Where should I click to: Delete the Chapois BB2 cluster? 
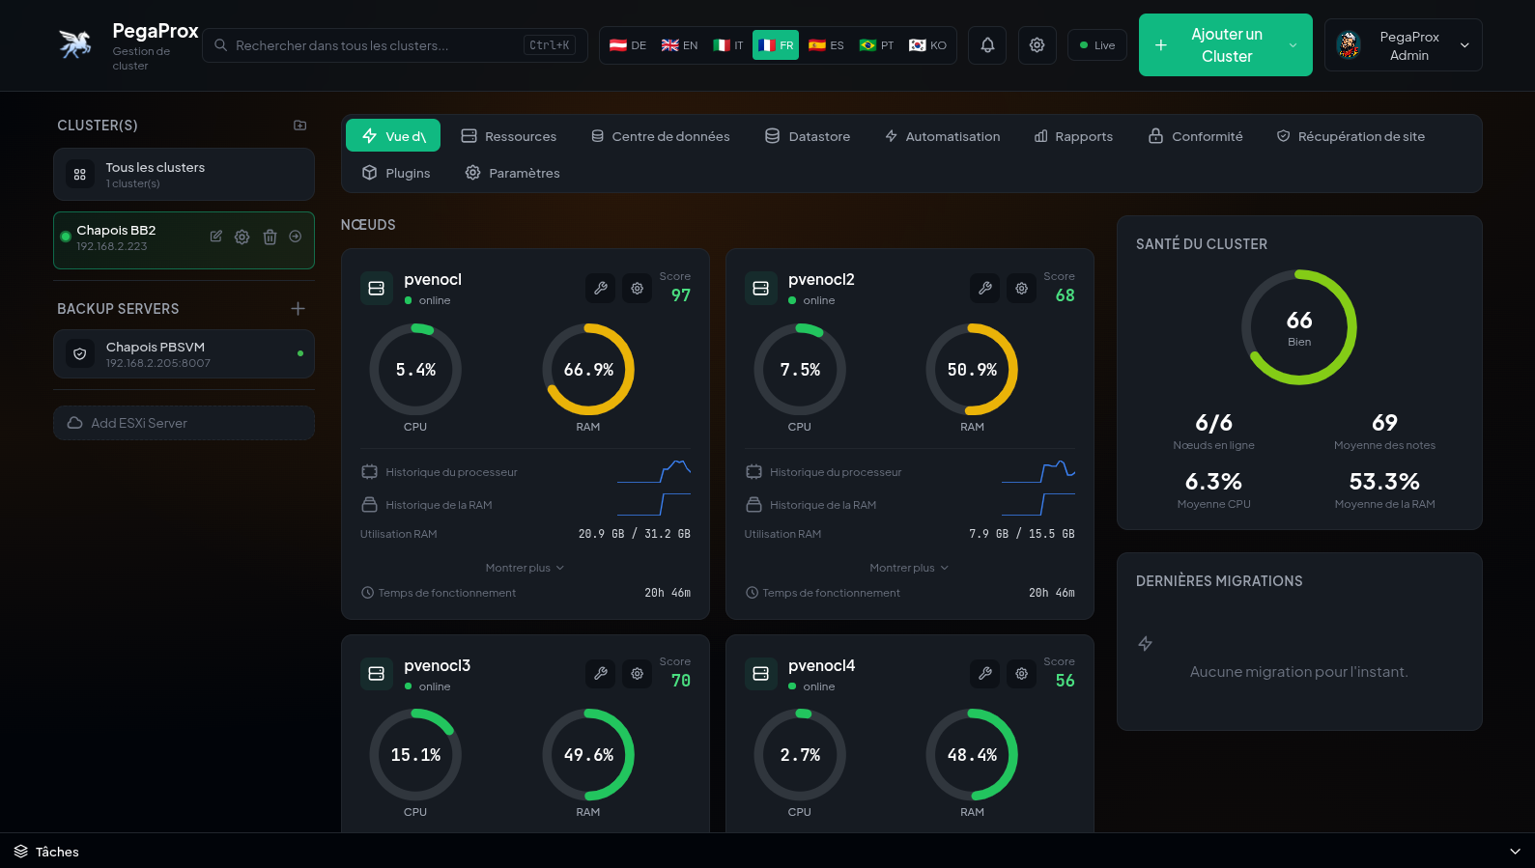[x=270, y=237]
